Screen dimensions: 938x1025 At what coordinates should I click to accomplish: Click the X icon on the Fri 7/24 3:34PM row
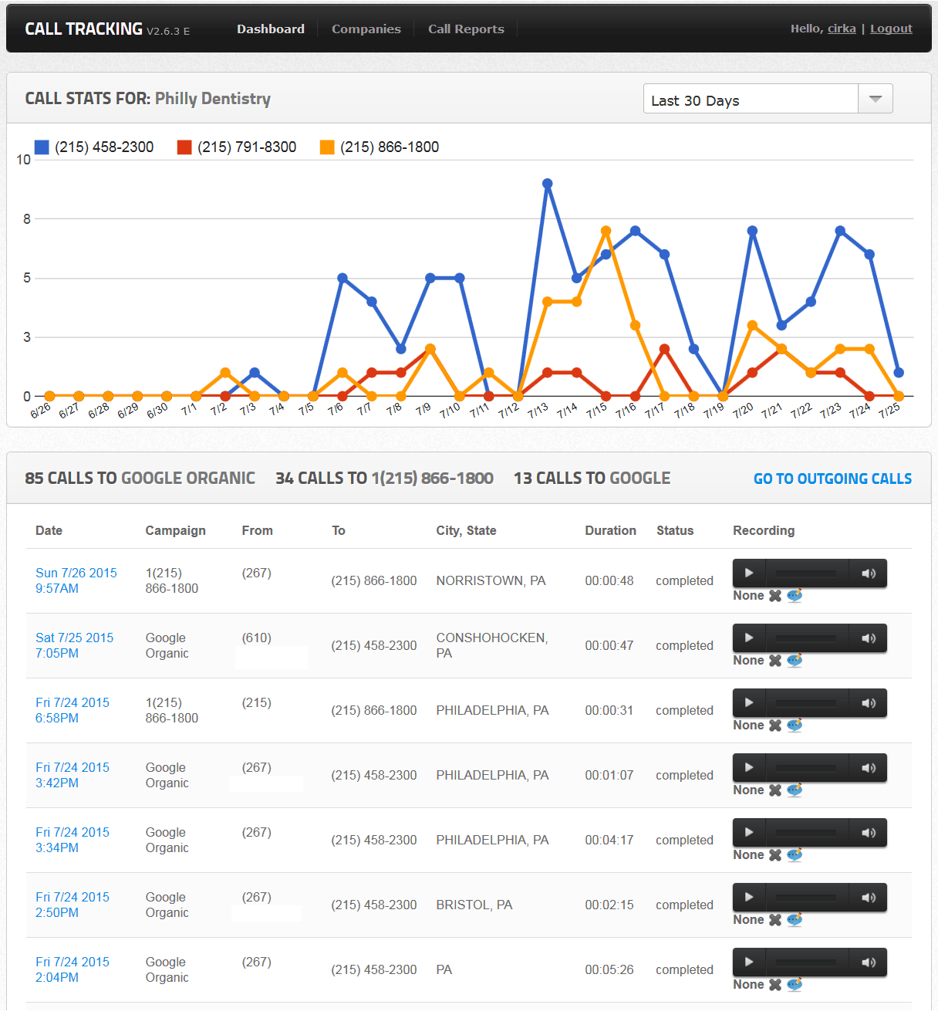pyautogui.click(x=775, y=855)
